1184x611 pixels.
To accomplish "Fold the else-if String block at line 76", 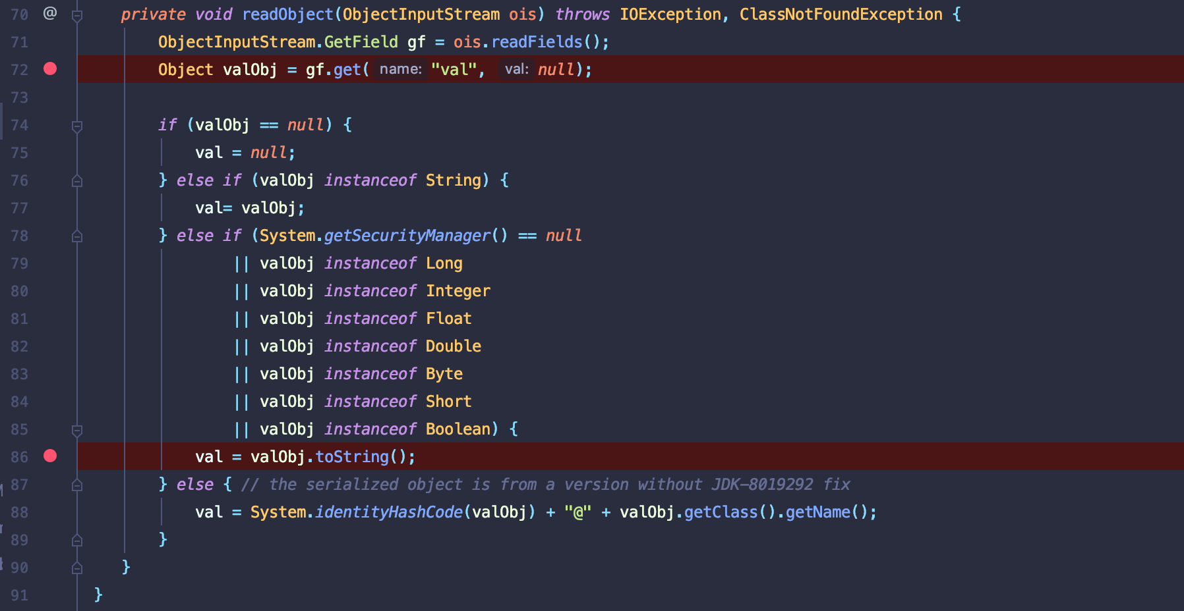I will [77, 180].
